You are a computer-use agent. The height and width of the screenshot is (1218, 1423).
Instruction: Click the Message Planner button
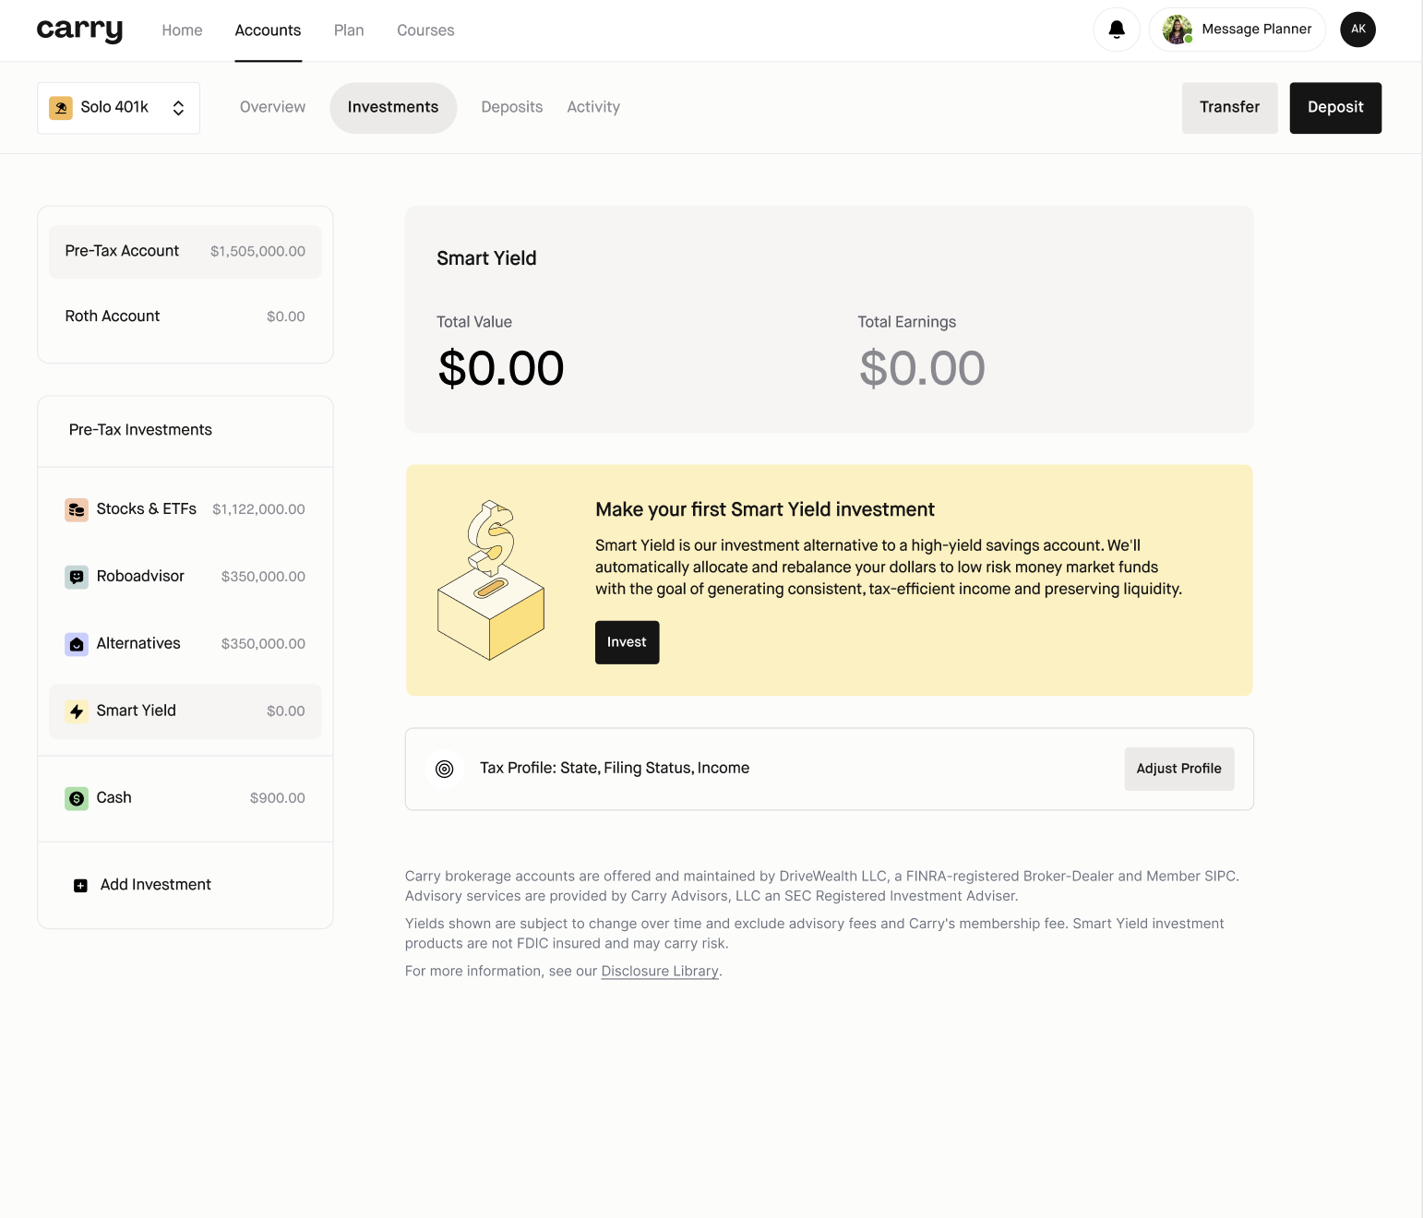tap(1237, 30)
